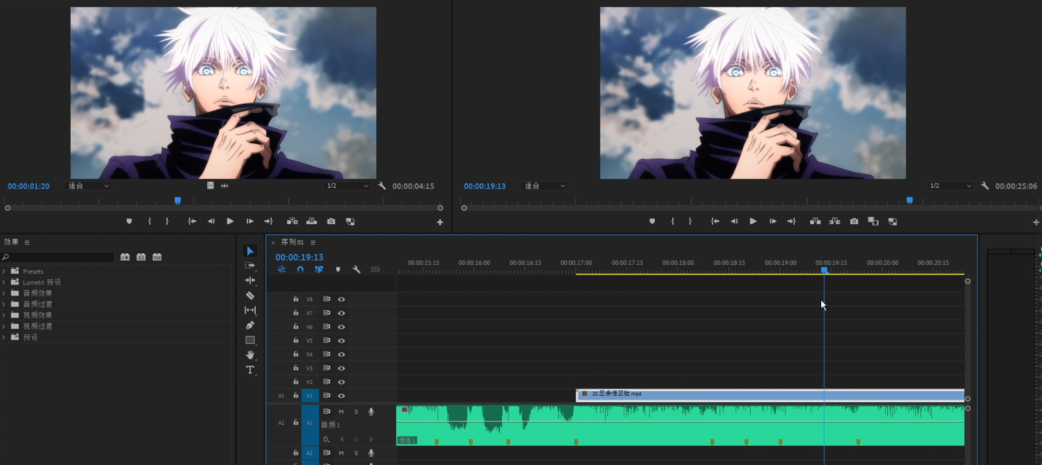Open Source monitor settings wrench
Image resolution: width=1042 pixels, height=465 pixels.
pos(382,186)
